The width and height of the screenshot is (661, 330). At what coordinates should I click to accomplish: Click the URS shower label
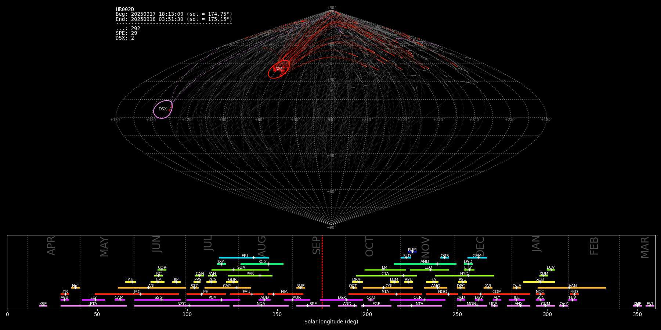(493, 304)
